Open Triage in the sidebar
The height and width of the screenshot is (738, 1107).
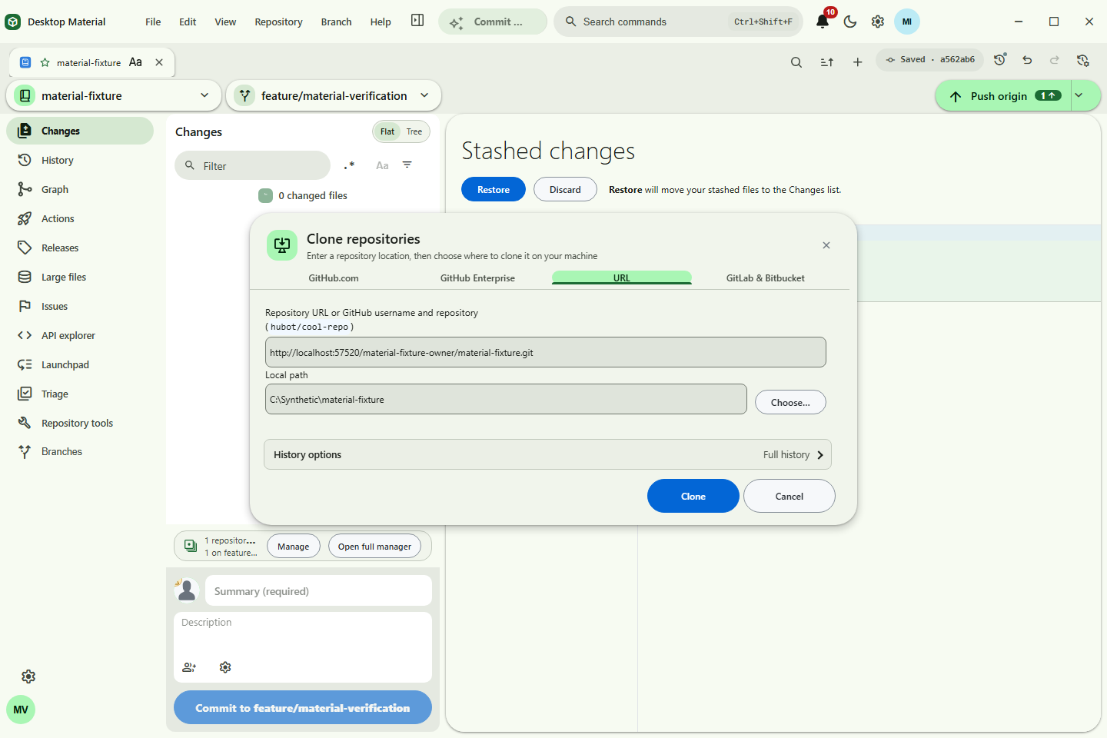tap(80, 394)
